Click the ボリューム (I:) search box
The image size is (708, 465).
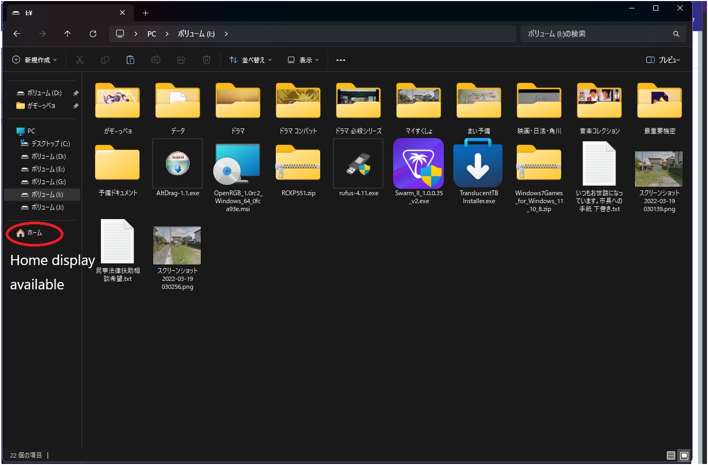click(x=597, y=34)
